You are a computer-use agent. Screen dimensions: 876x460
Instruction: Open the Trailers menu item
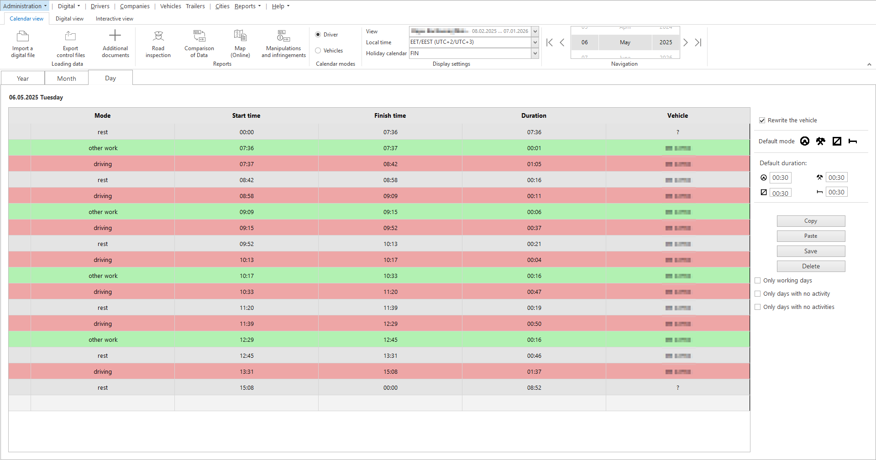pyautogui.click(x=195, y=6)
